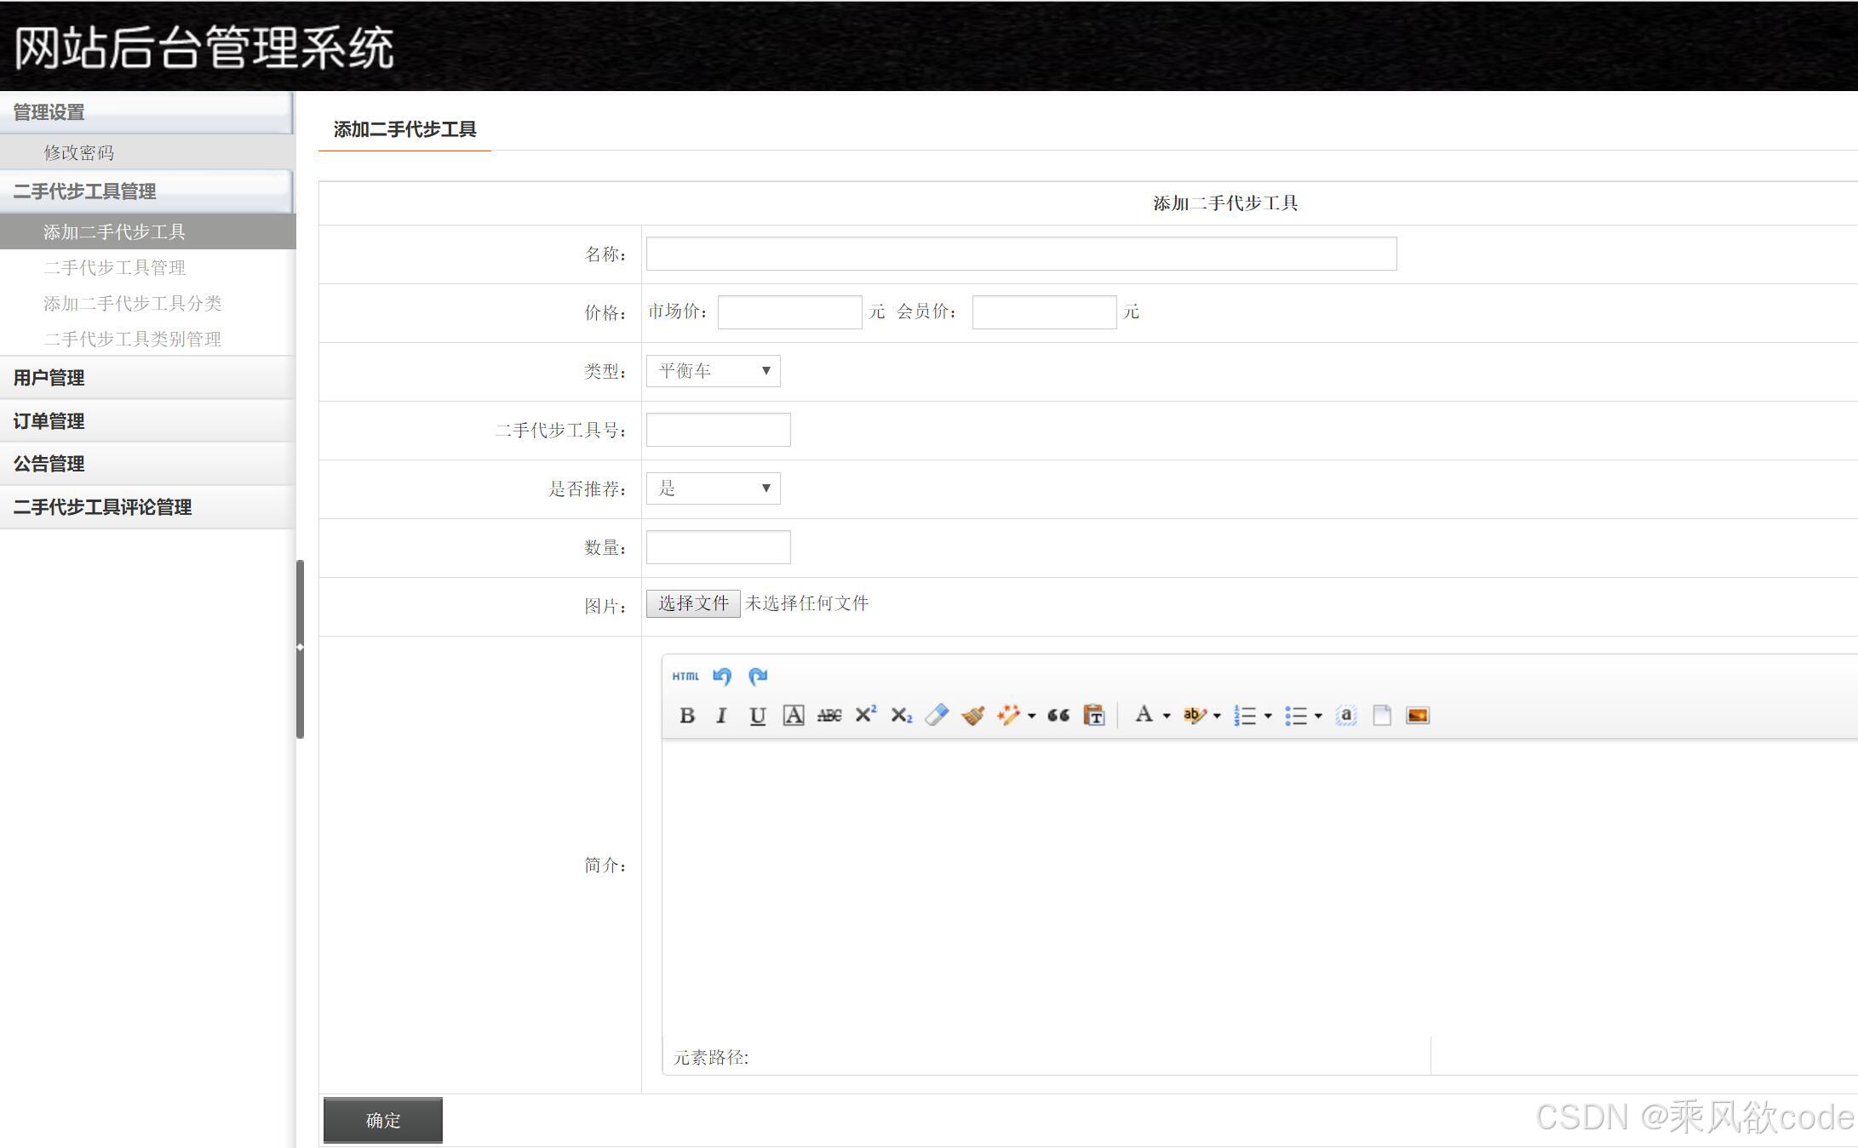Toggle bold formatting in the editor

click(x=687, y=716)
